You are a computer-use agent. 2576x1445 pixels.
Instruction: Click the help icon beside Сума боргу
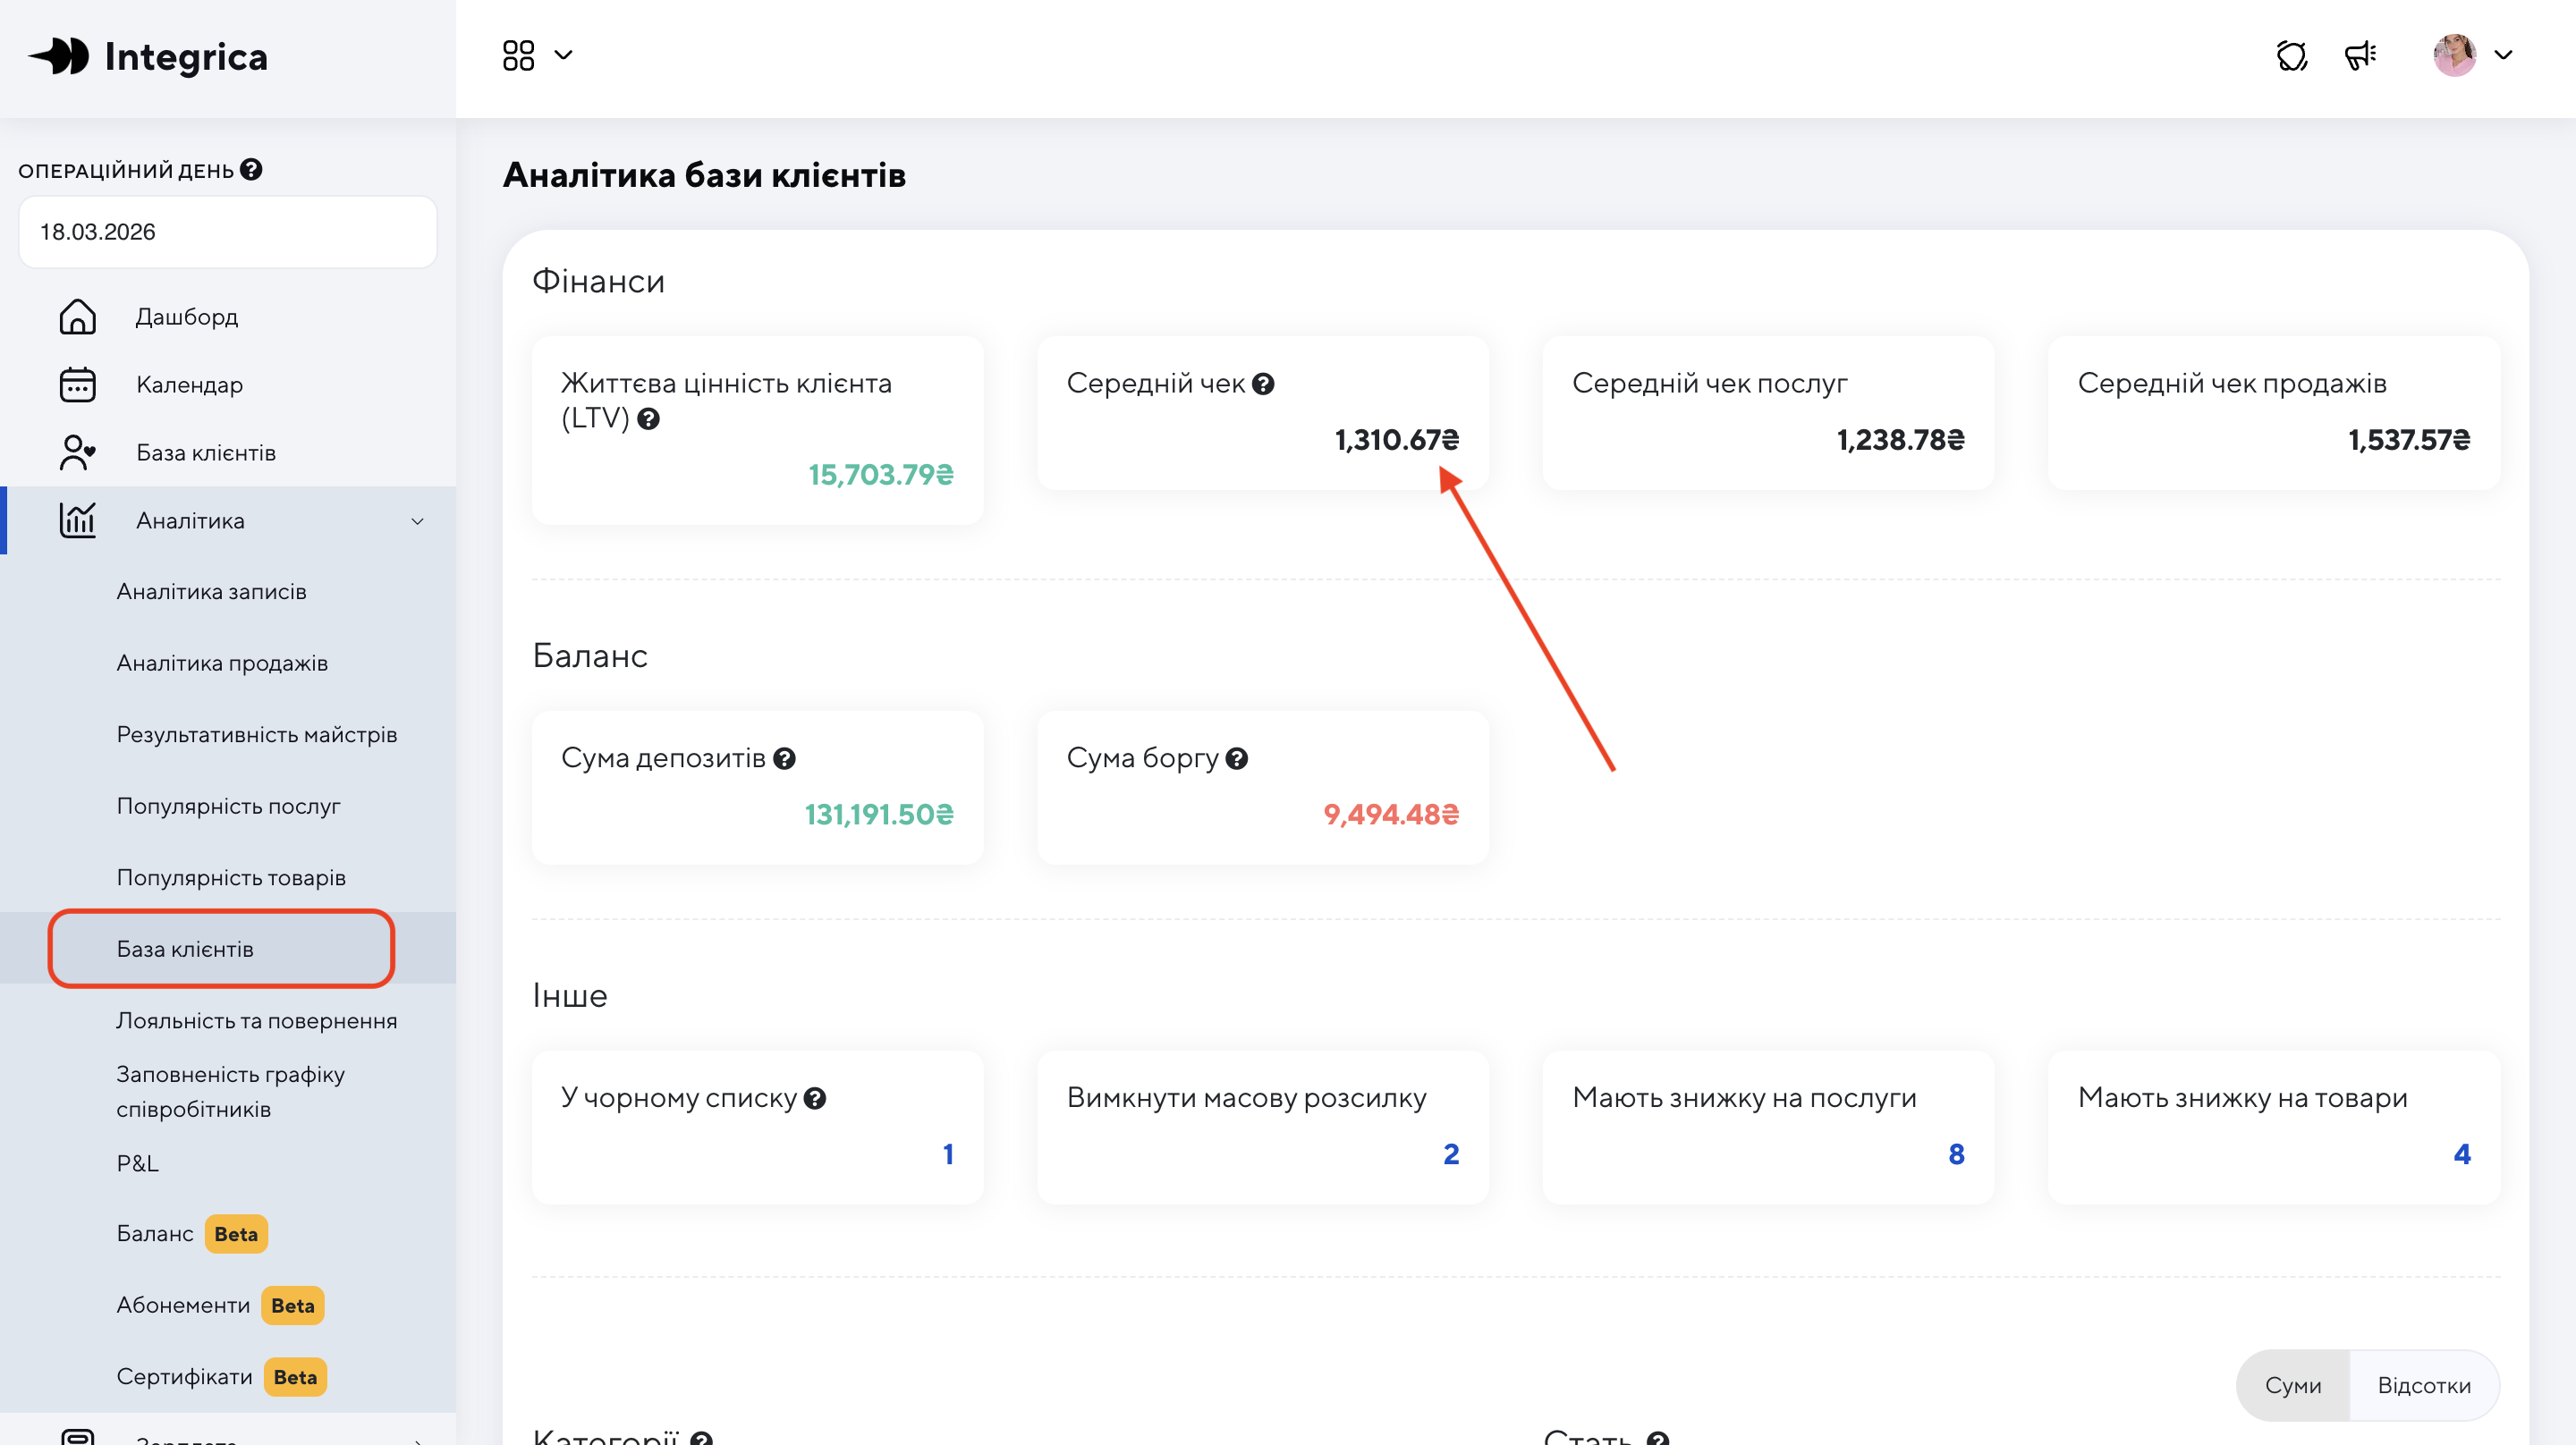(x=1237, y=759)
